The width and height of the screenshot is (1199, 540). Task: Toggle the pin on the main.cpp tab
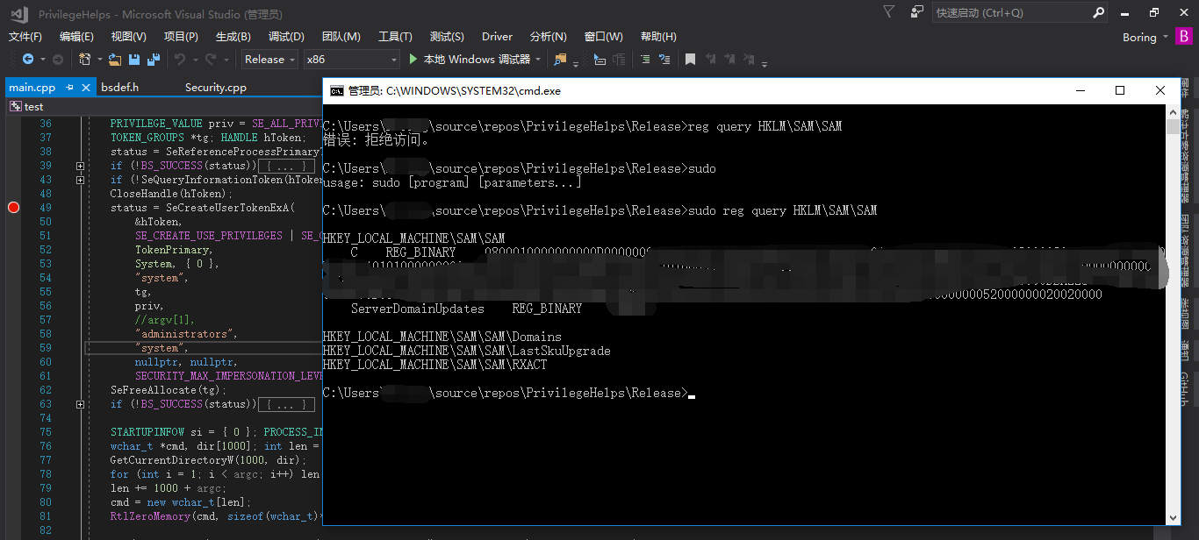click(x=69, y=87)
